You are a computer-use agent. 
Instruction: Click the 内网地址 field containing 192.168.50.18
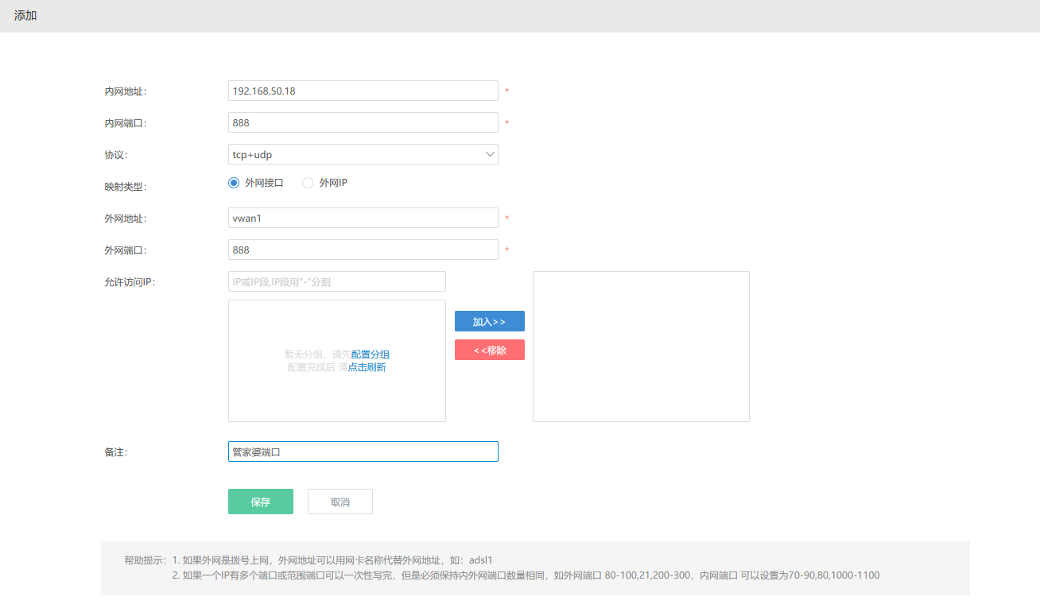point(363,91)
